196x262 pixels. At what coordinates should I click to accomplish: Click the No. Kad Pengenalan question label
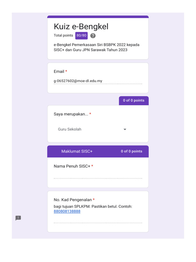72,200
